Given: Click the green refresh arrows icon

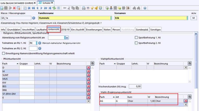Looking at the screenshot, I should pyautogui.click(x=54, y=8).
